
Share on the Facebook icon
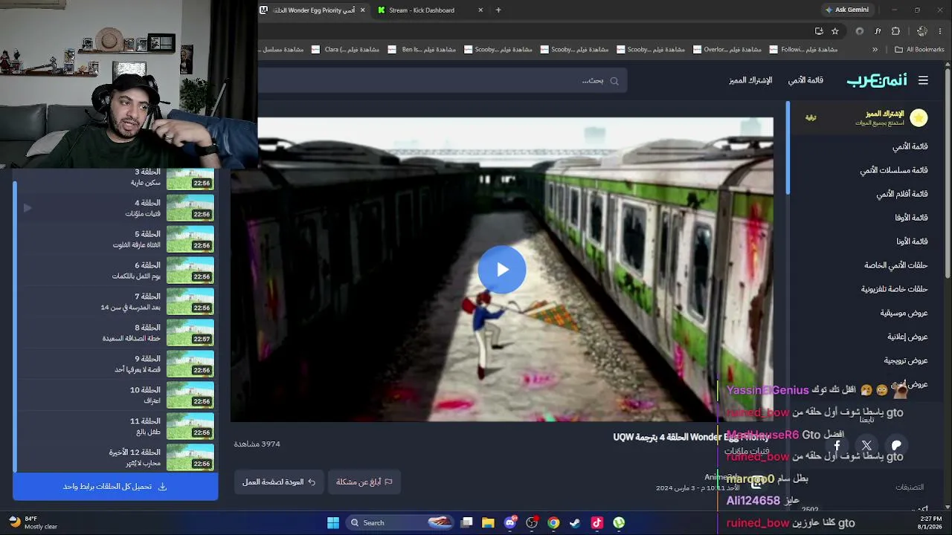tap(837, 446)
